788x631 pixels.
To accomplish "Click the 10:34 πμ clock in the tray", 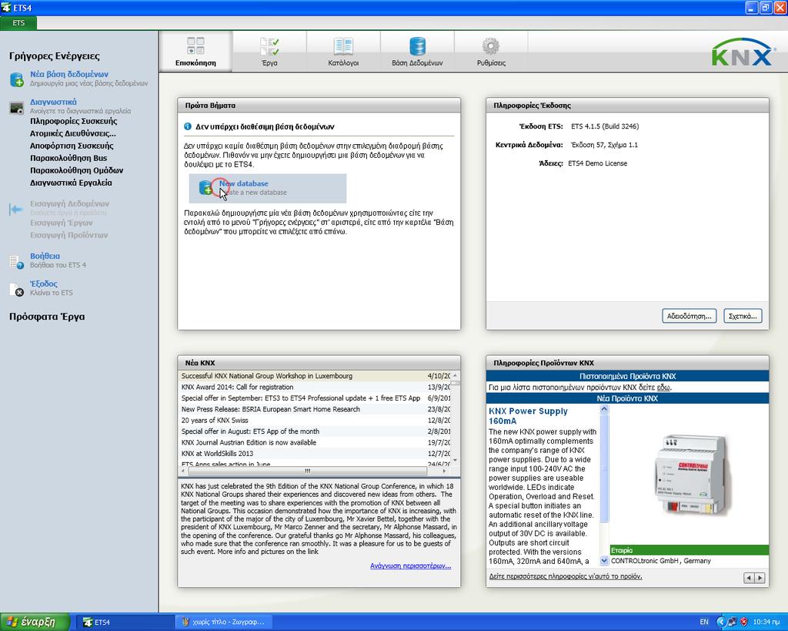I will 766,622.
